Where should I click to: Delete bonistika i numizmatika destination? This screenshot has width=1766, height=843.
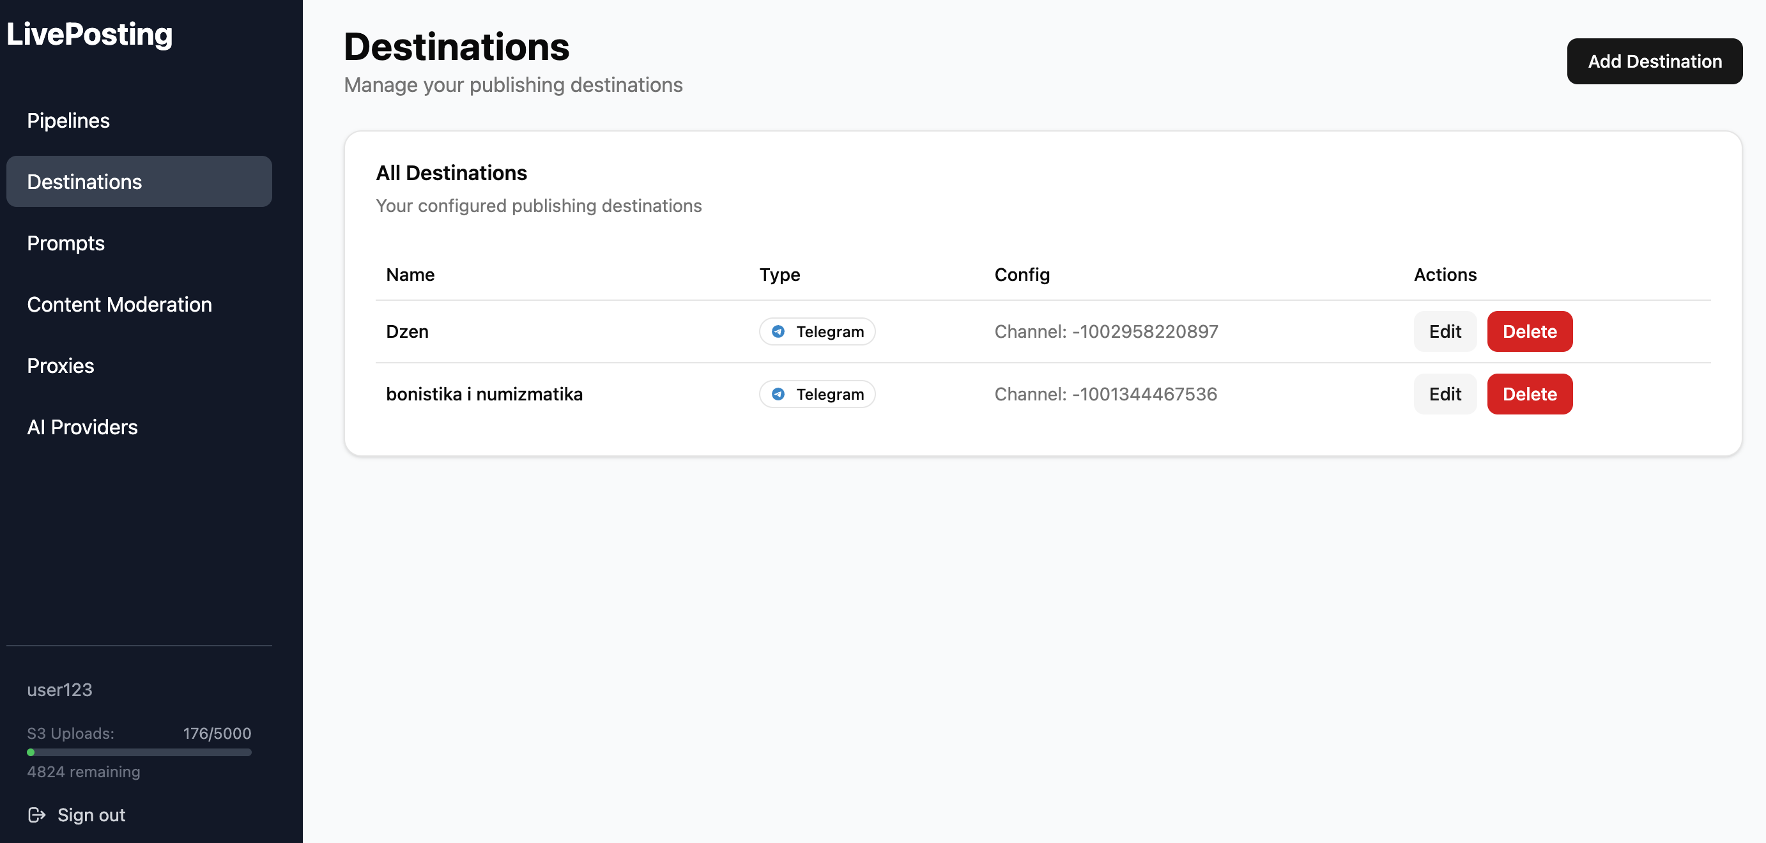pos(1529,394)
